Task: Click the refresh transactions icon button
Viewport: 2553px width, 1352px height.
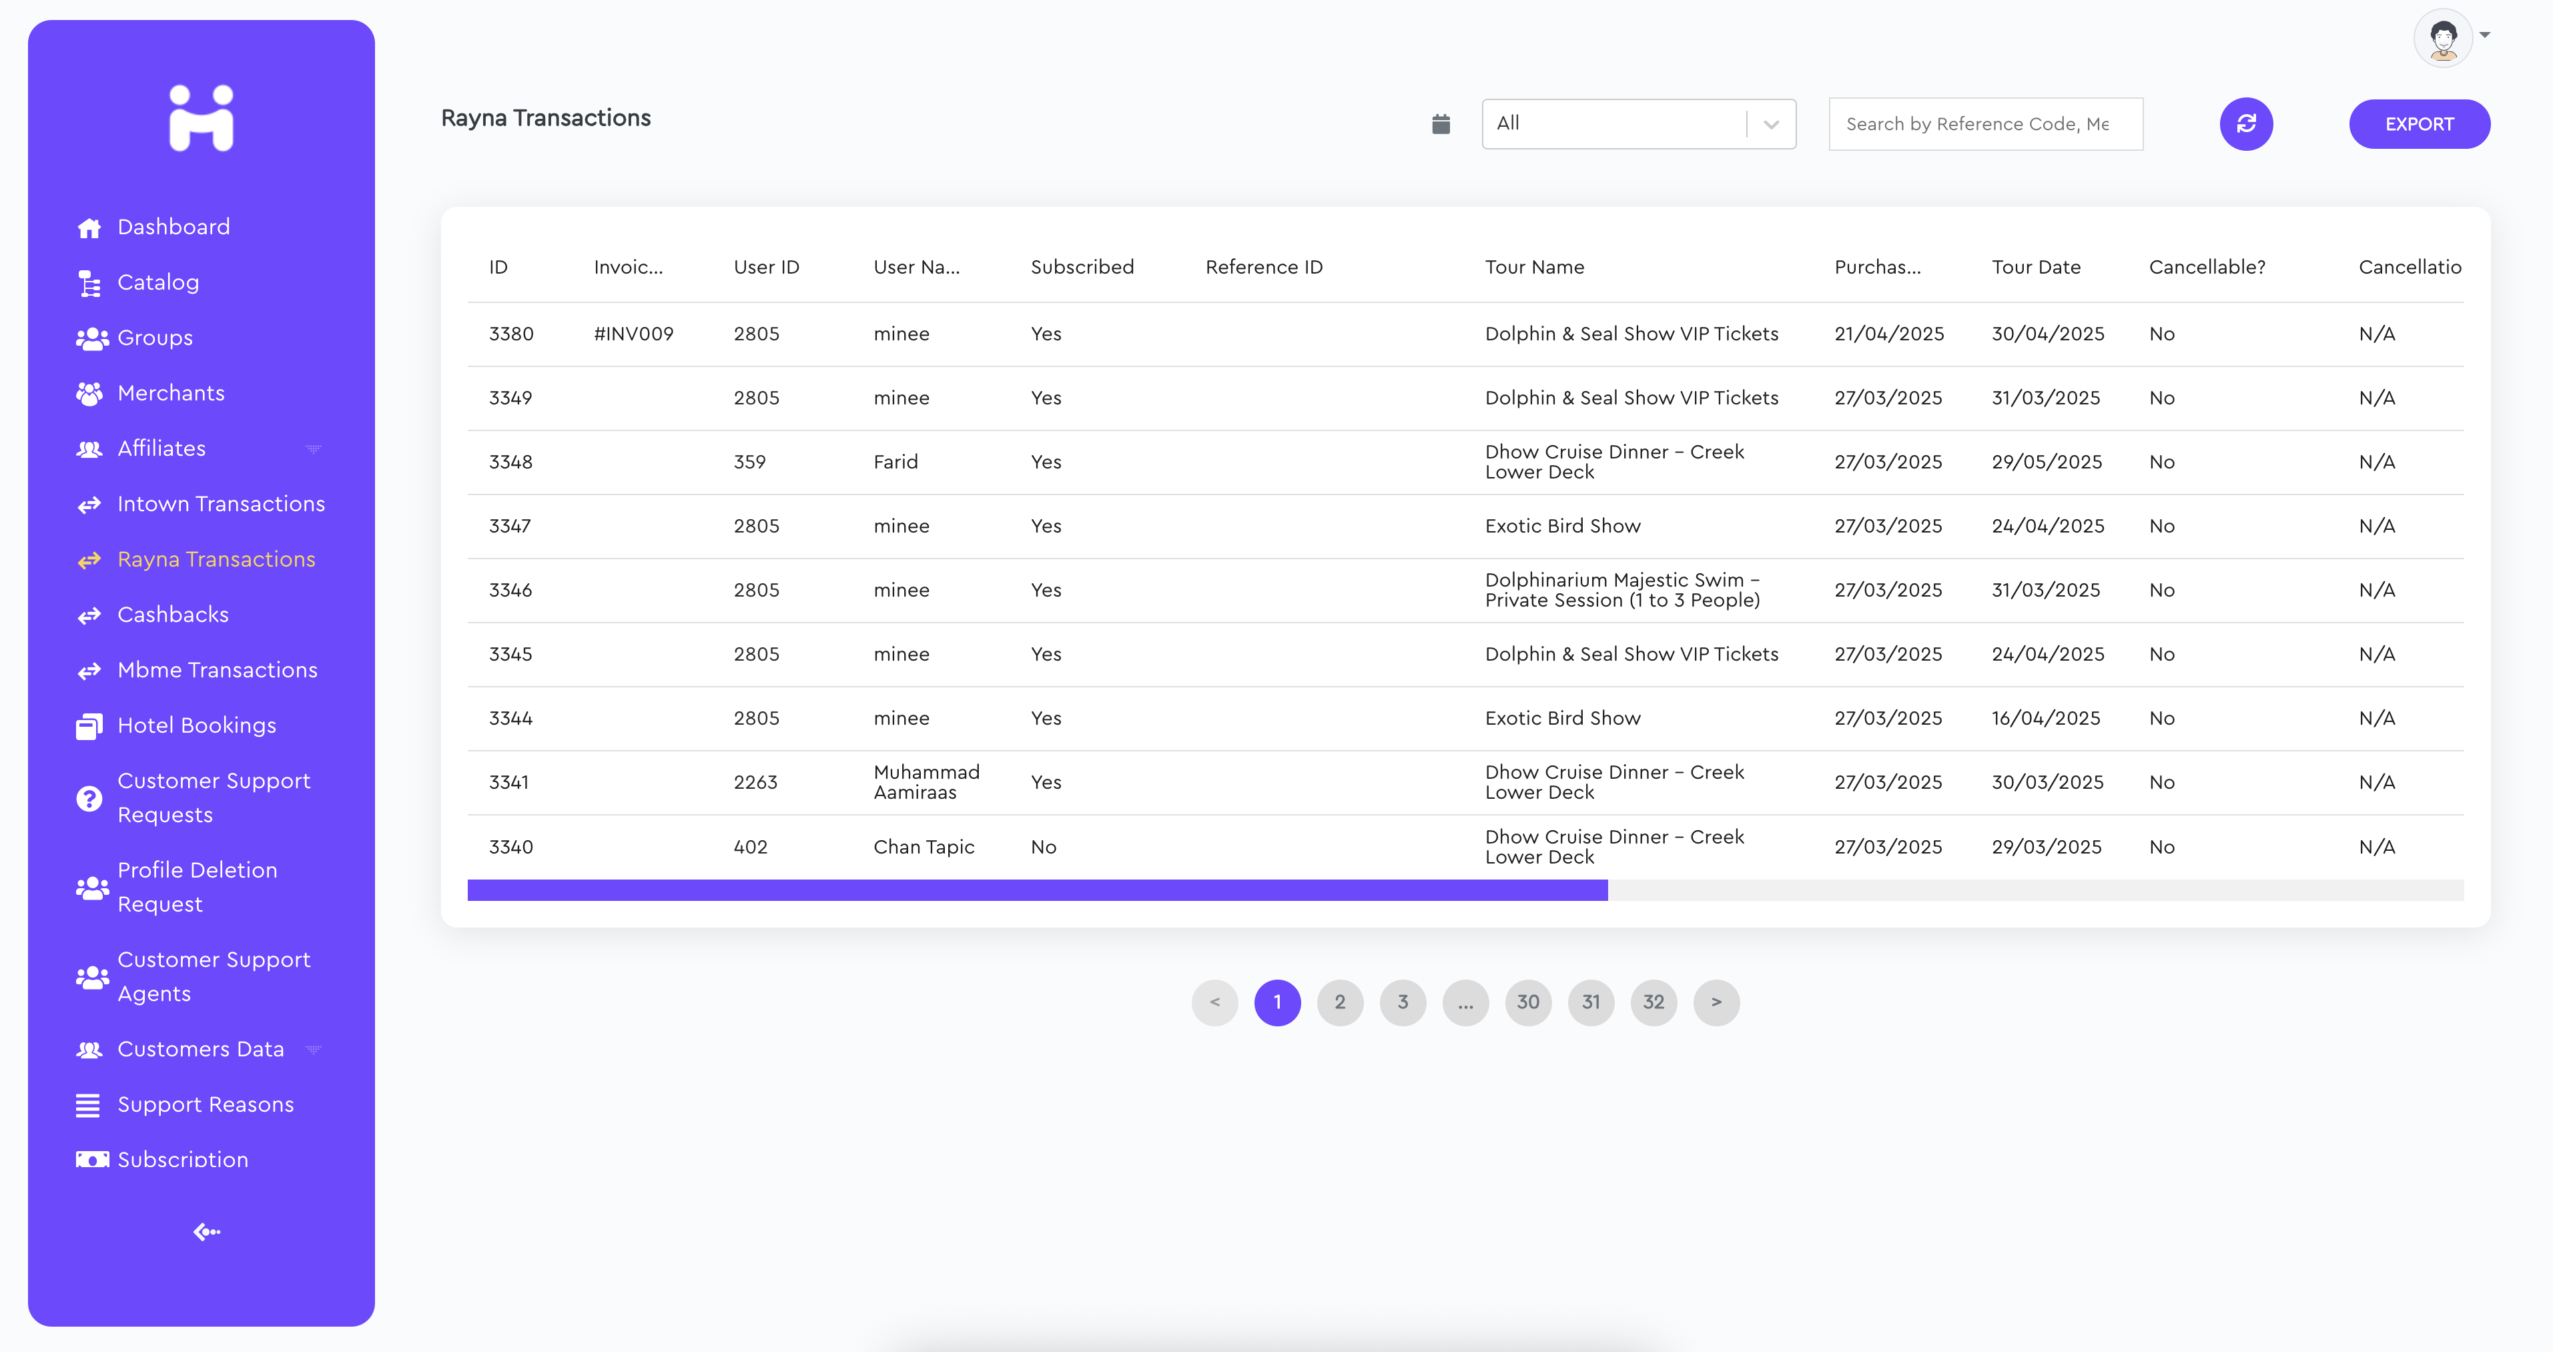Action: (2245, 124)
